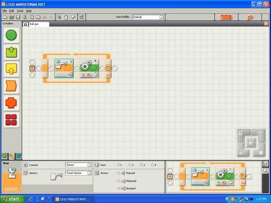Click the system clock showing 1:27 PM

click(x=261, y=200)
